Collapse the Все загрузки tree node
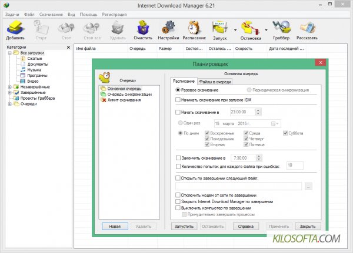 9,53
